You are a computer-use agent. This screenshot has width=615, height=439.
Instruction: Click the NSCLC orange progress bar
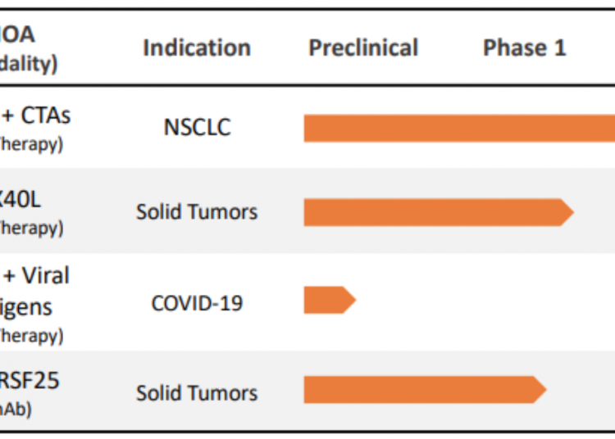[x=459, y=129]
